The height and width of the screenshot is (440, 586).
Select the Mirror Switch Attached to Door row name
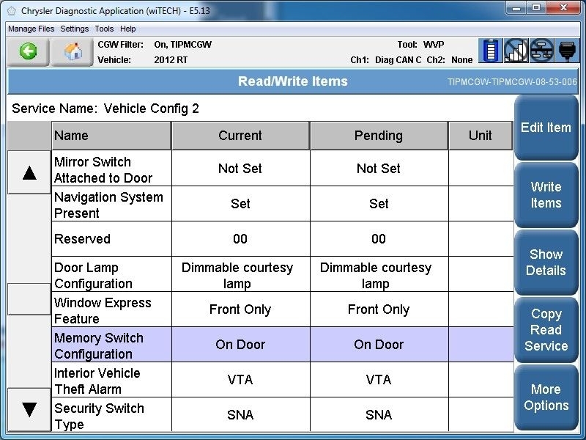pos(111,170)
